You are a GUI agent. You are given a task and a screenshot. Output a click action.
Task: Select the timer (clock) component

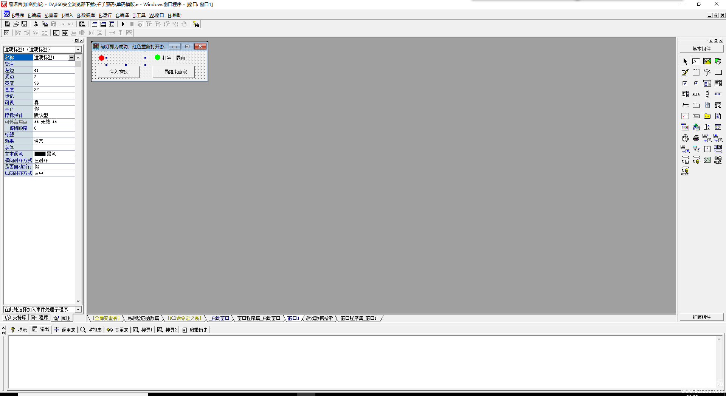(x=685, y=138)
